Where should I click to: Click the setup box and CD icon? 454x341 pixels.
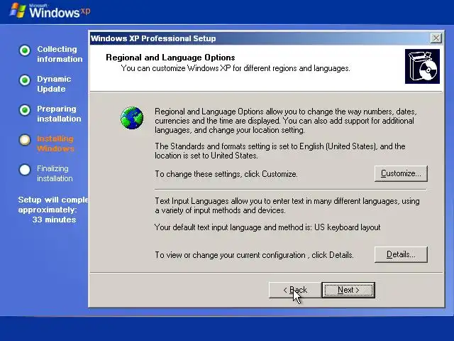(x=422, y=66)
